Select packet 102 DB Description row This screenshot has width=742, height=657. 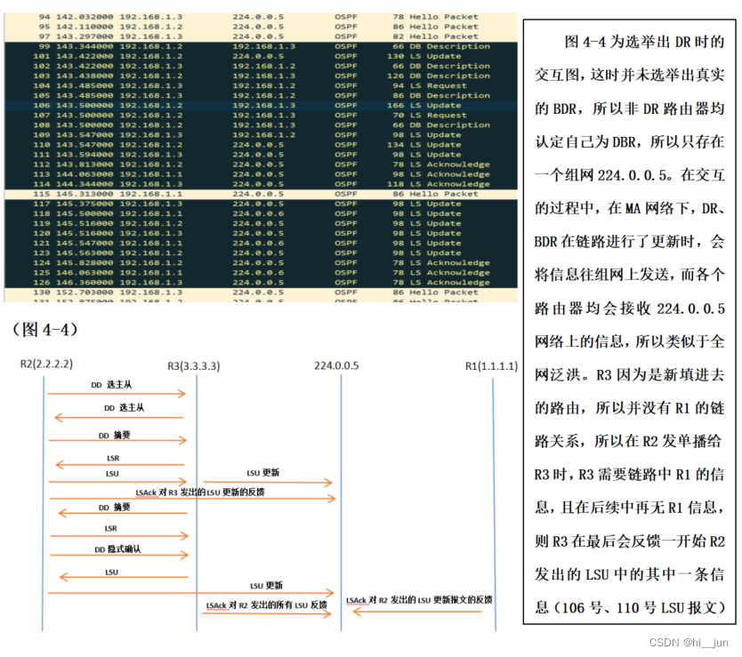[261, 66]
